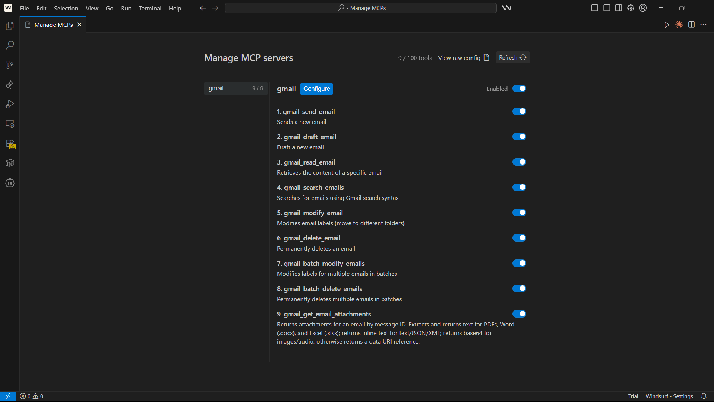Click the Refresh button
The width and height of the screenshot is (714, 402).
coord(512,58)
